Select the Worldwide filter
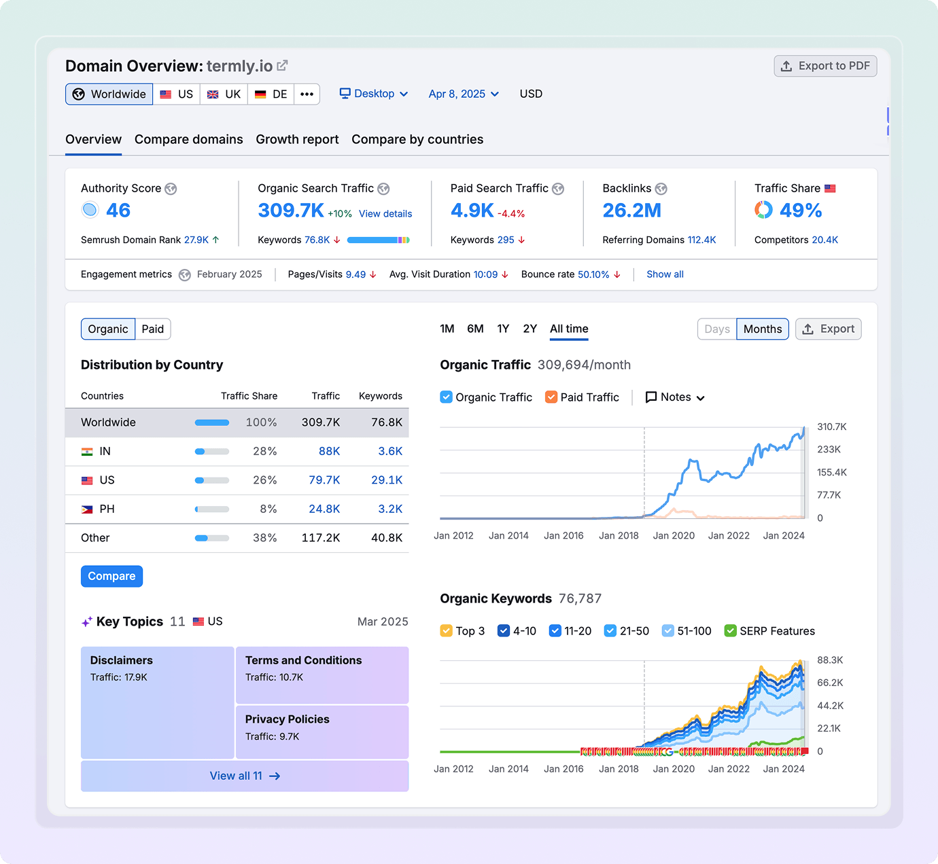The height and width of the screenshot is (864, 938). (x=109, y=94)
